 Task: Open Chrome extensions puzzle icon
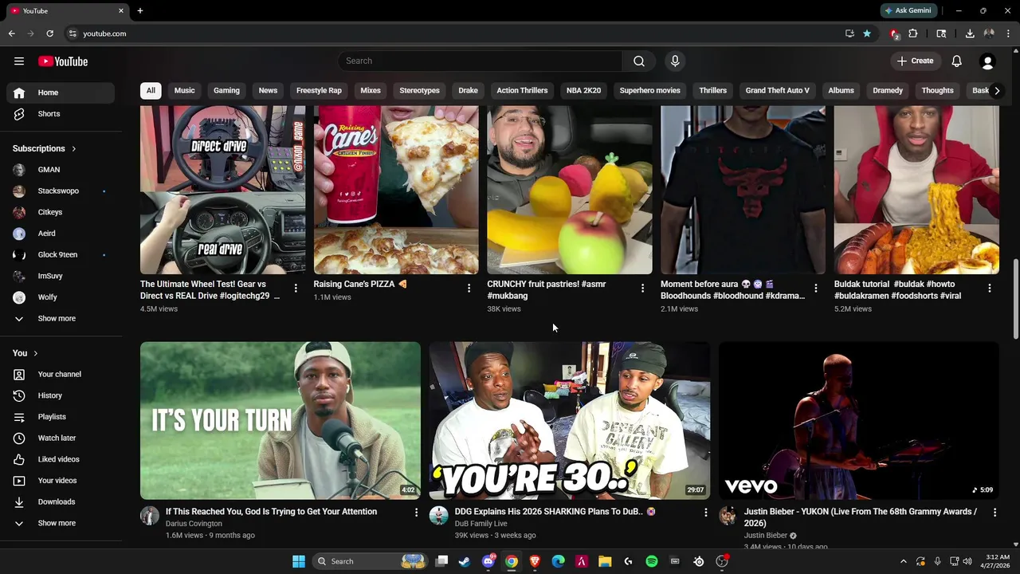point(913,33)
